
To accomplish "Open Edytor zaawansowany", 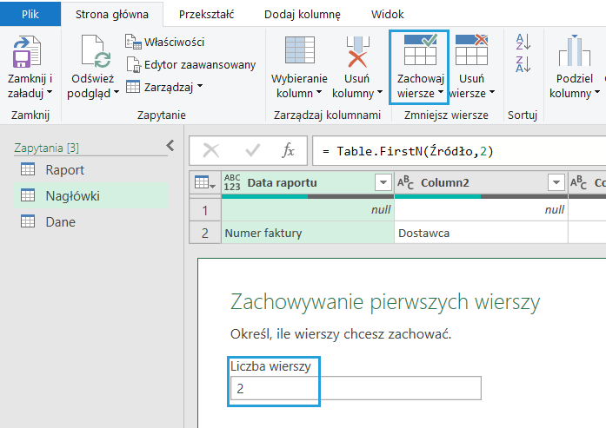I will click(190, 64).
